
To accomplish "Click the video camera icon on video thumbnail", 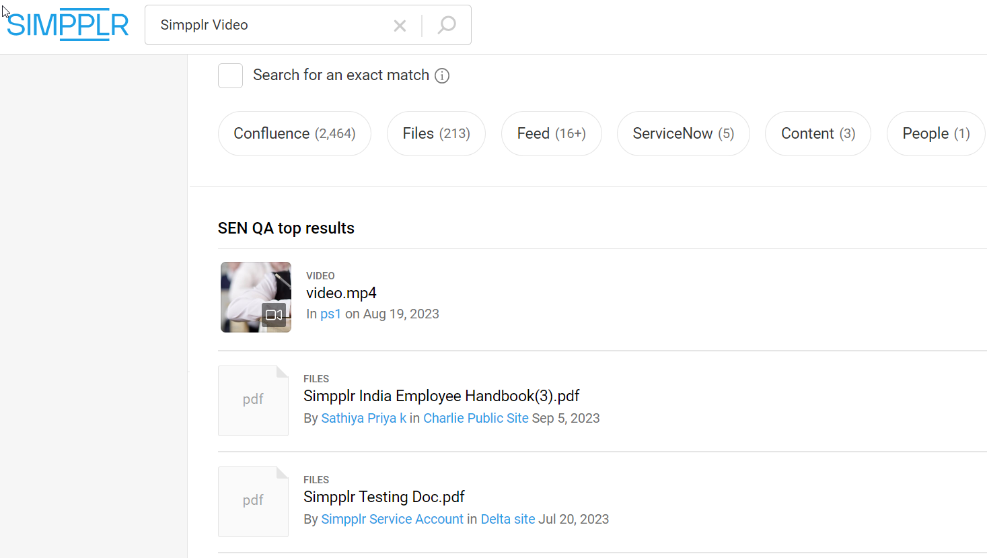I will click(274, 314).
